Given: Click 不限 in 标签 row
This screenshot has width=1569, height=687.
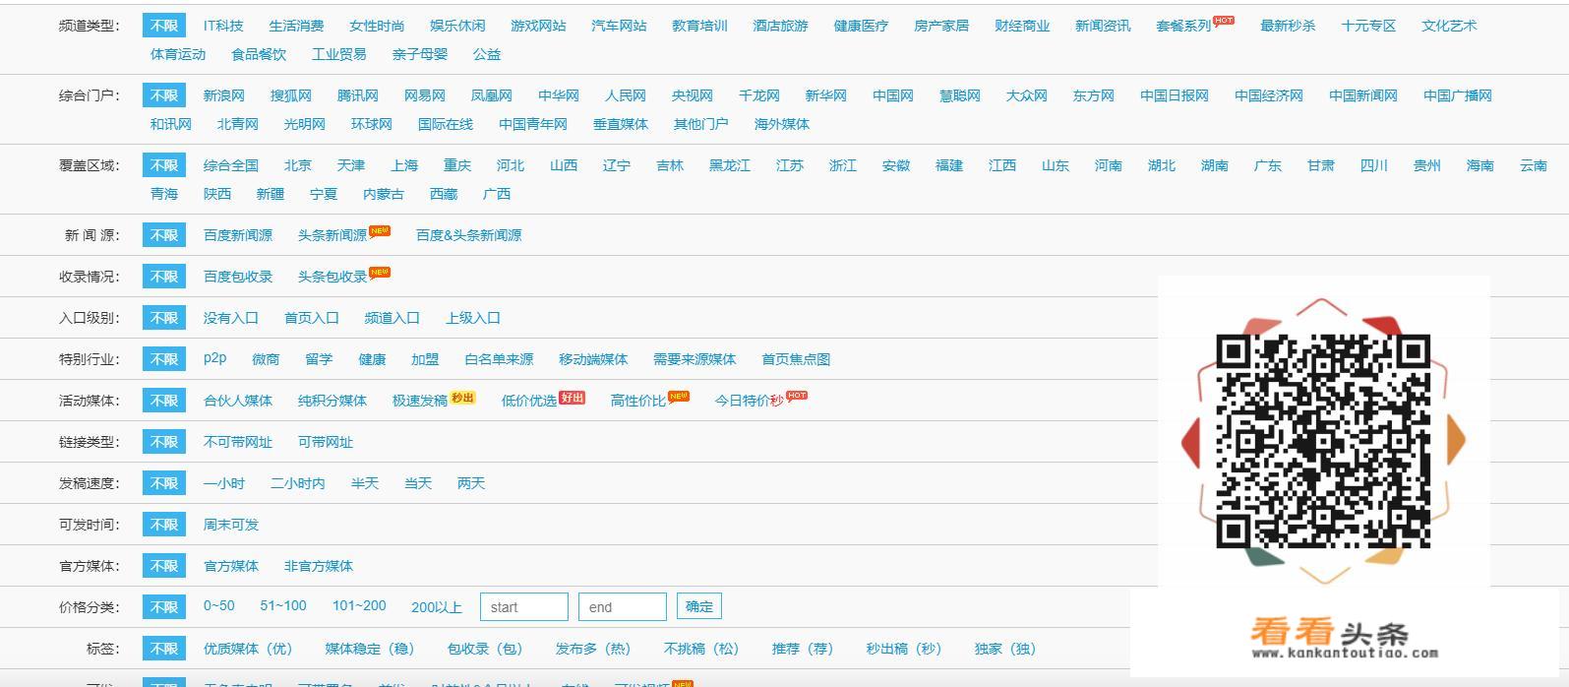Looking at the screenshot, I should [x=164, y=649].
